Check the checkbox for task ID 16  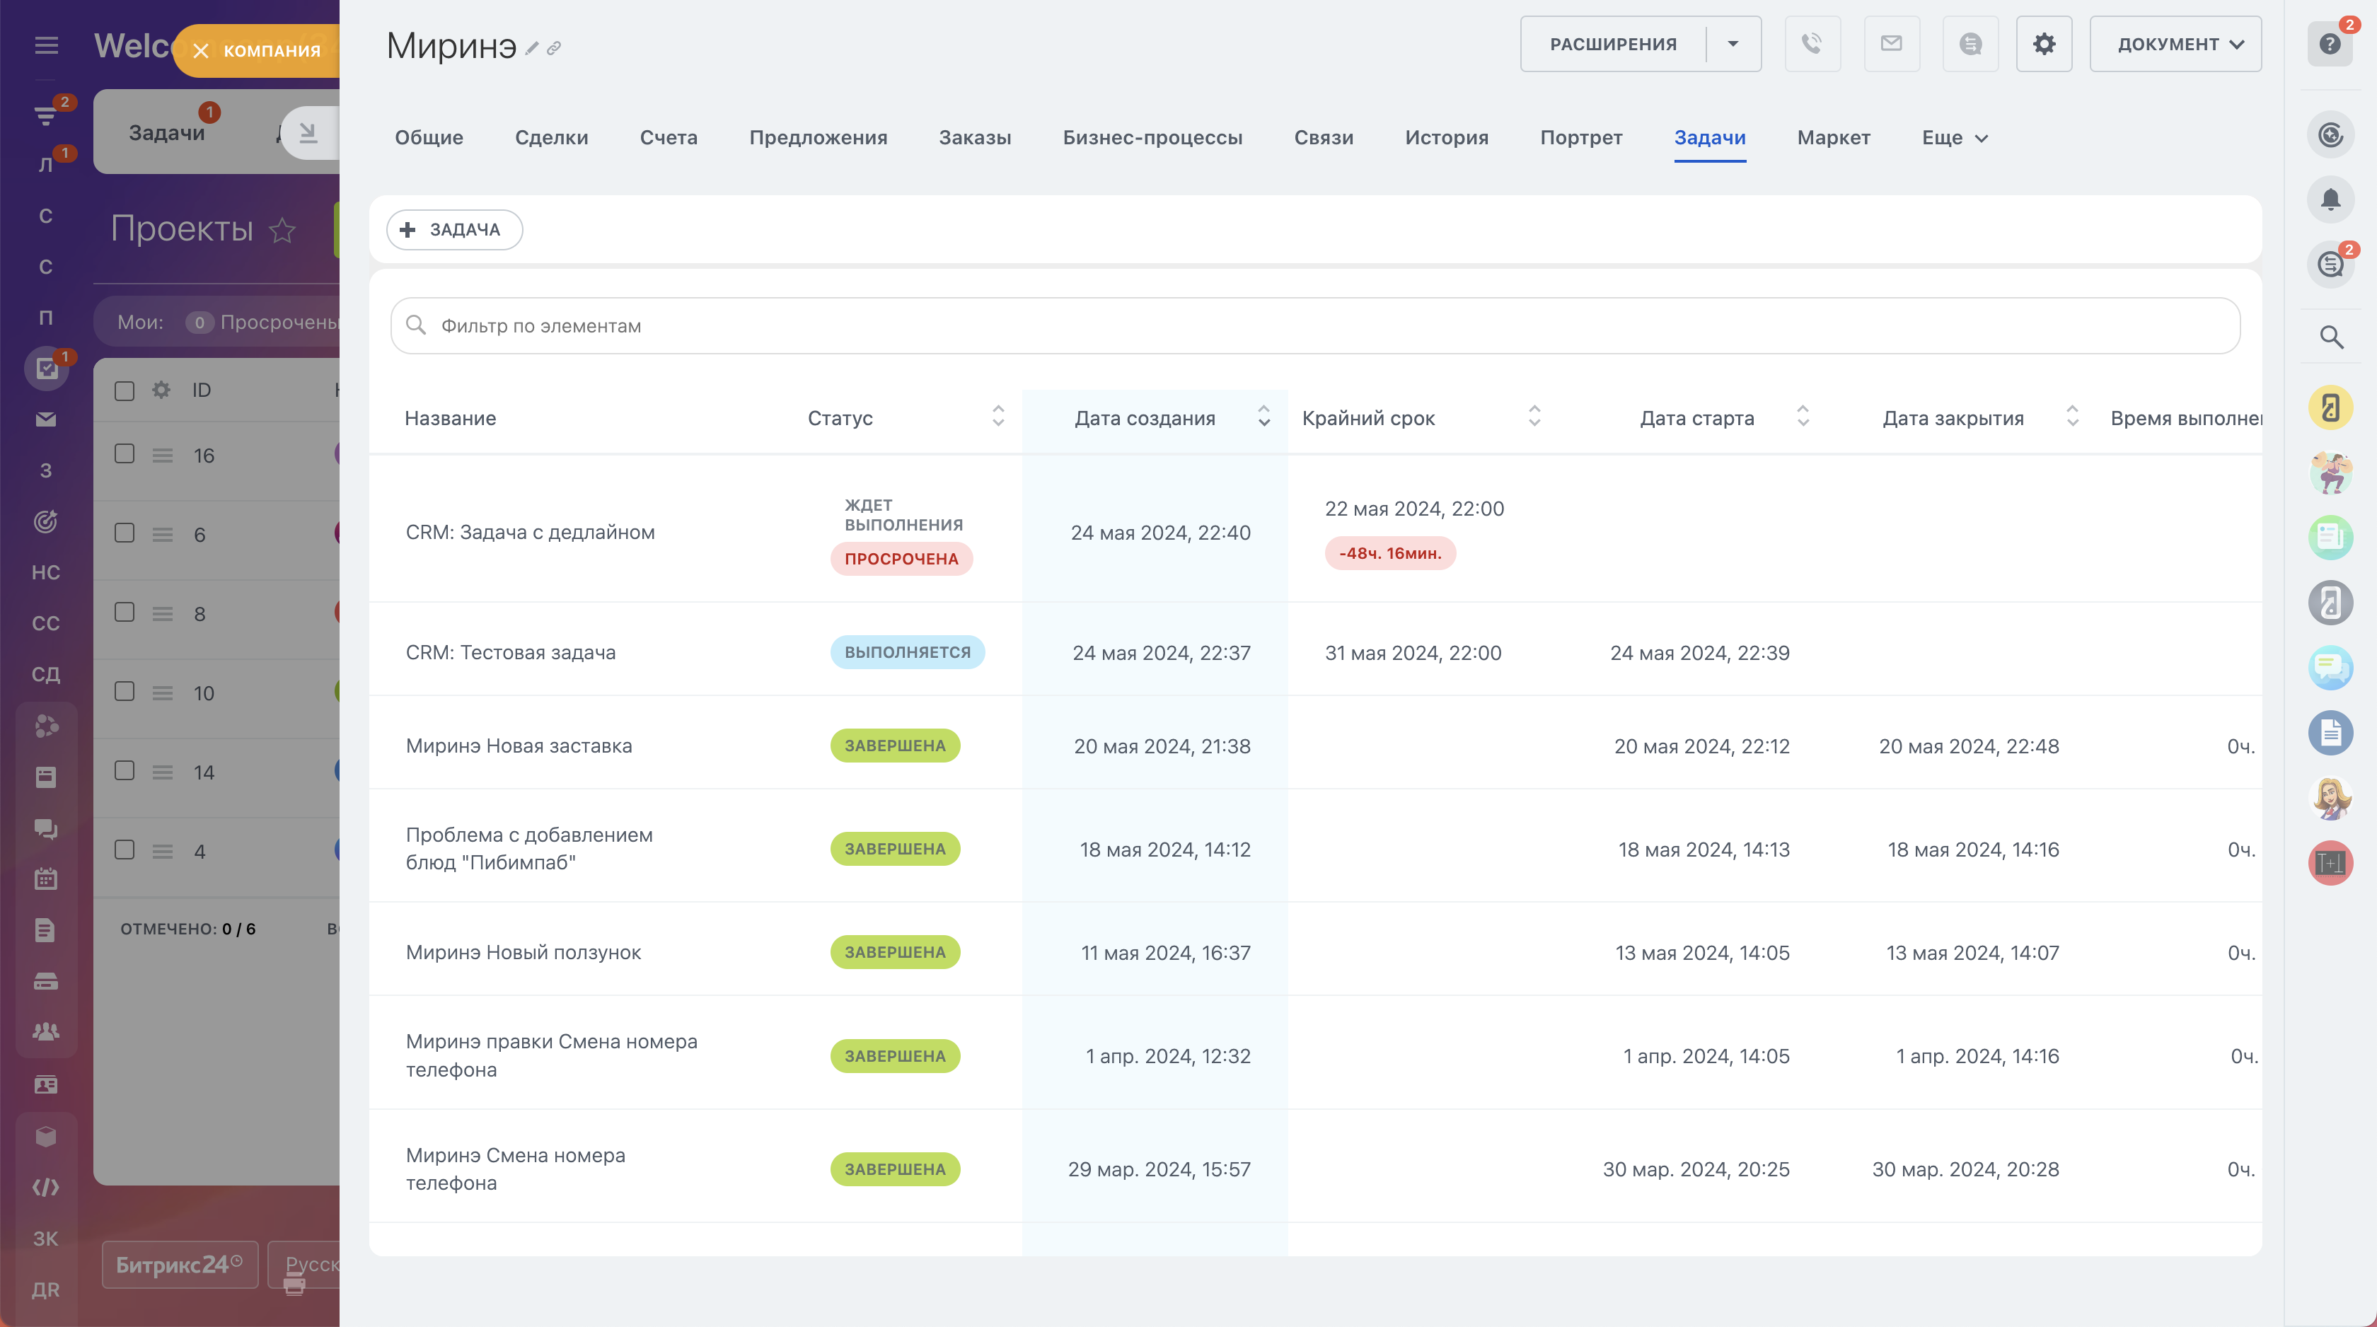point(125,454)
